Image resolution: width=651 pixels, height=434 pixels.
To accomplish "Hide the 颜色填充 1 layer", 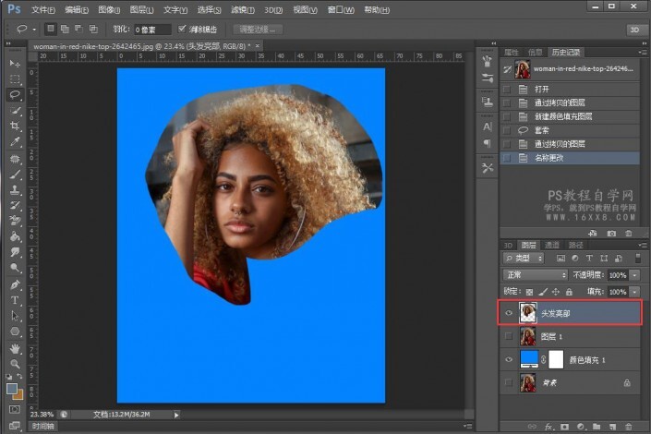I will pos(509,359).
